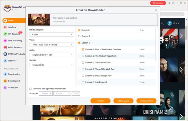Screen dimensions: 188x121
Task: Click the user avatar icon
Action: point(170,23)
